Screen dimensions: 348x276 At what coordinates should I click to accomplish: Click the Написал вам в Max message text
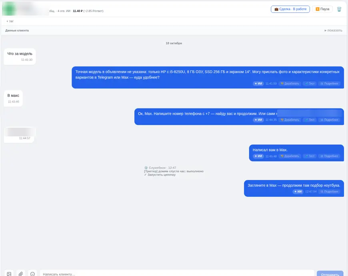[x=270, y=150]
